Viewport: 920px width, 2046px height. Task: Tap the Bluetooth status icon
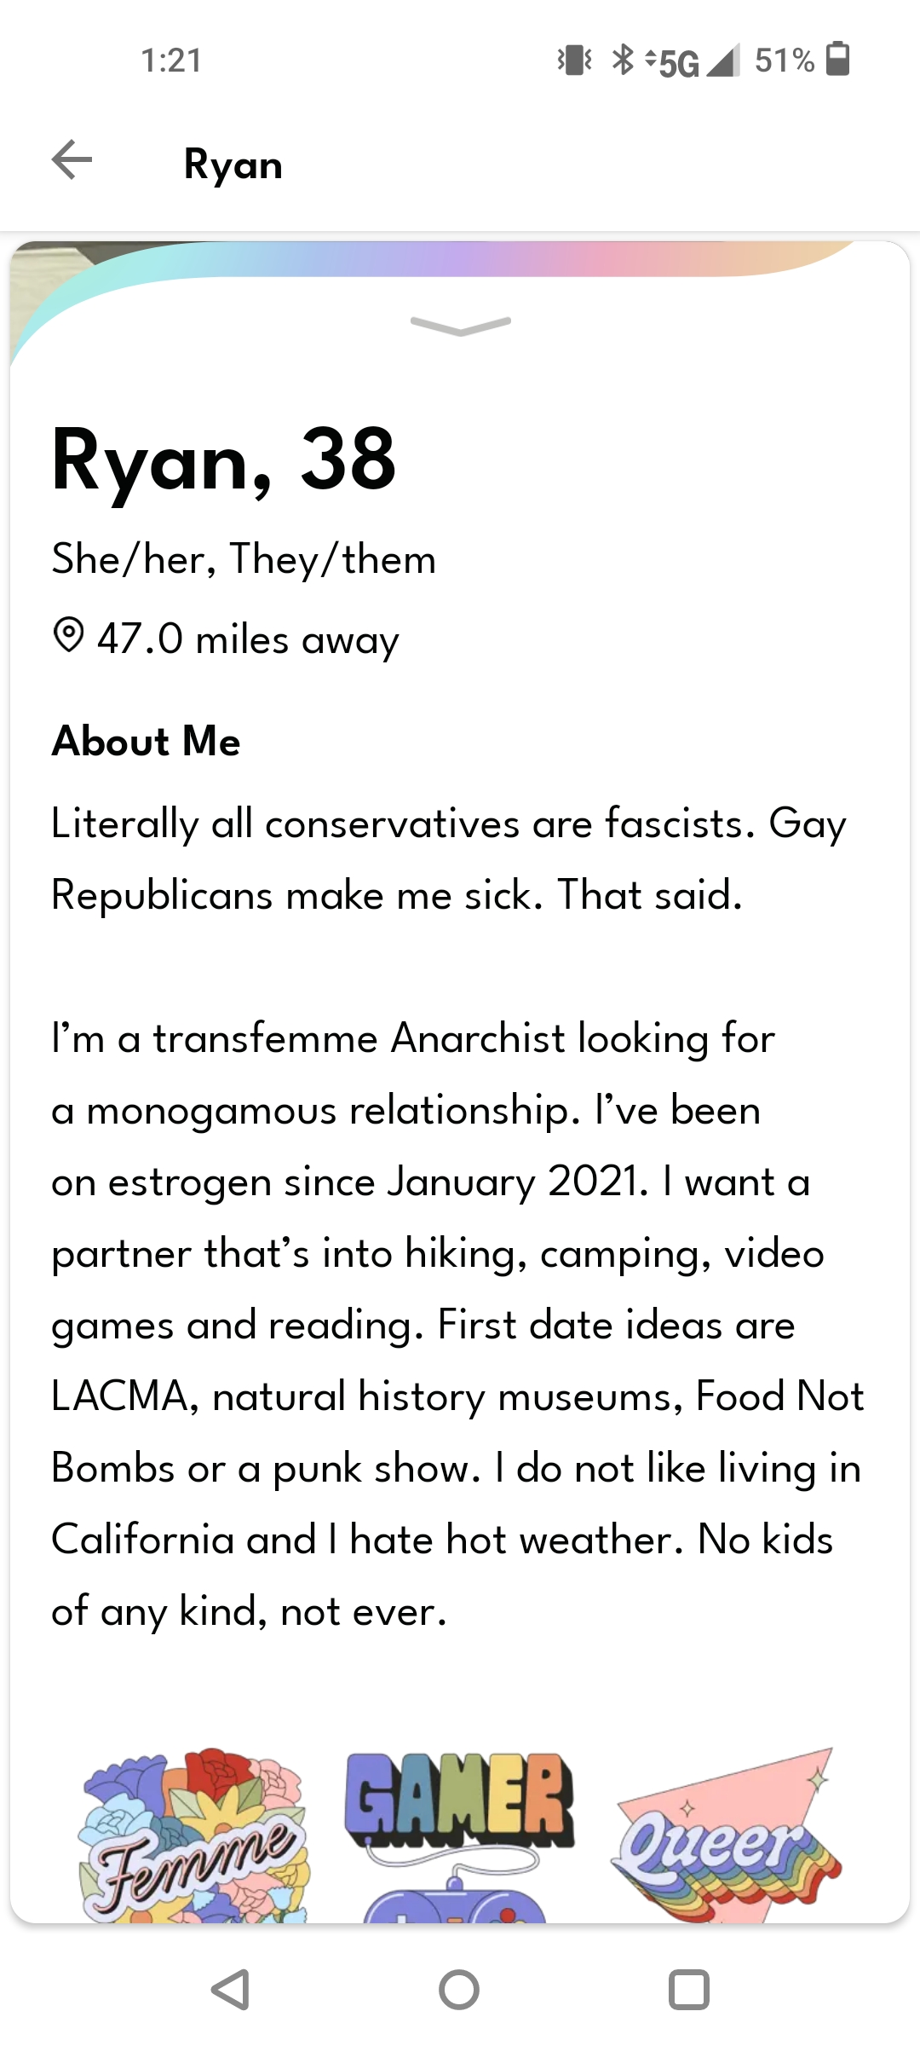click(x=624, y=60)
